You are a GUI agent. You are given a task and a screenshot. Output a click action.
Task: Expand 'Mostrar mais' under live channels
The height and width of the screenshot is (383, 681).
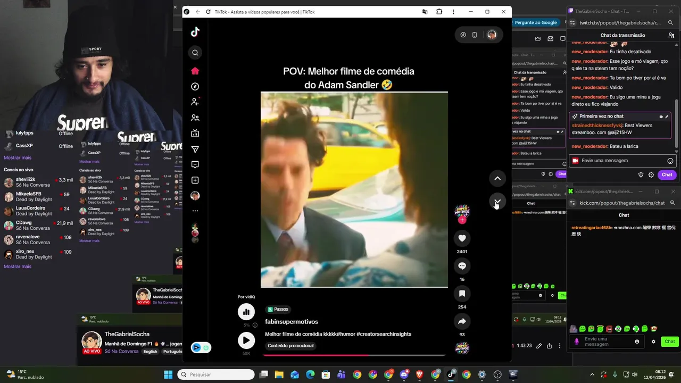click(18, 267)
